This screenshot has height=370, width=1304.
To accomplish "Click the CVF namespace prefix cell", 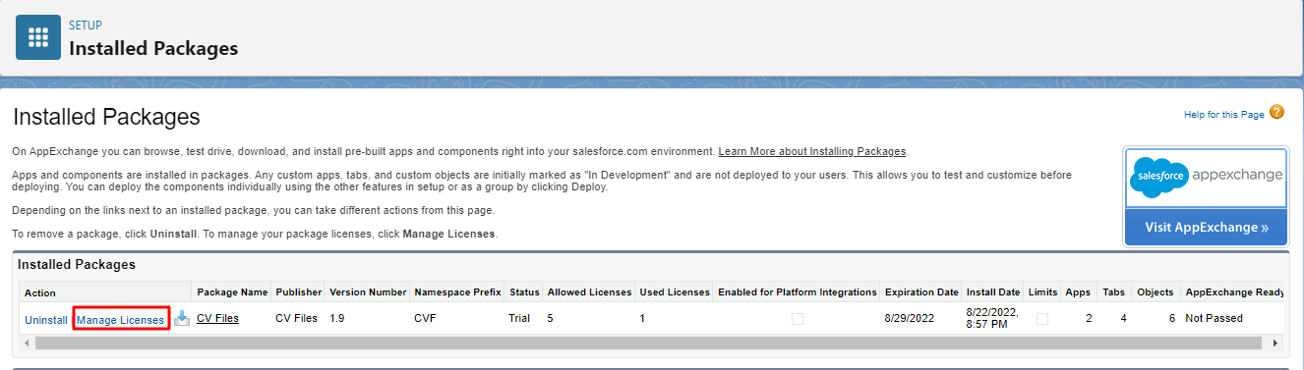I will [425, 318].
